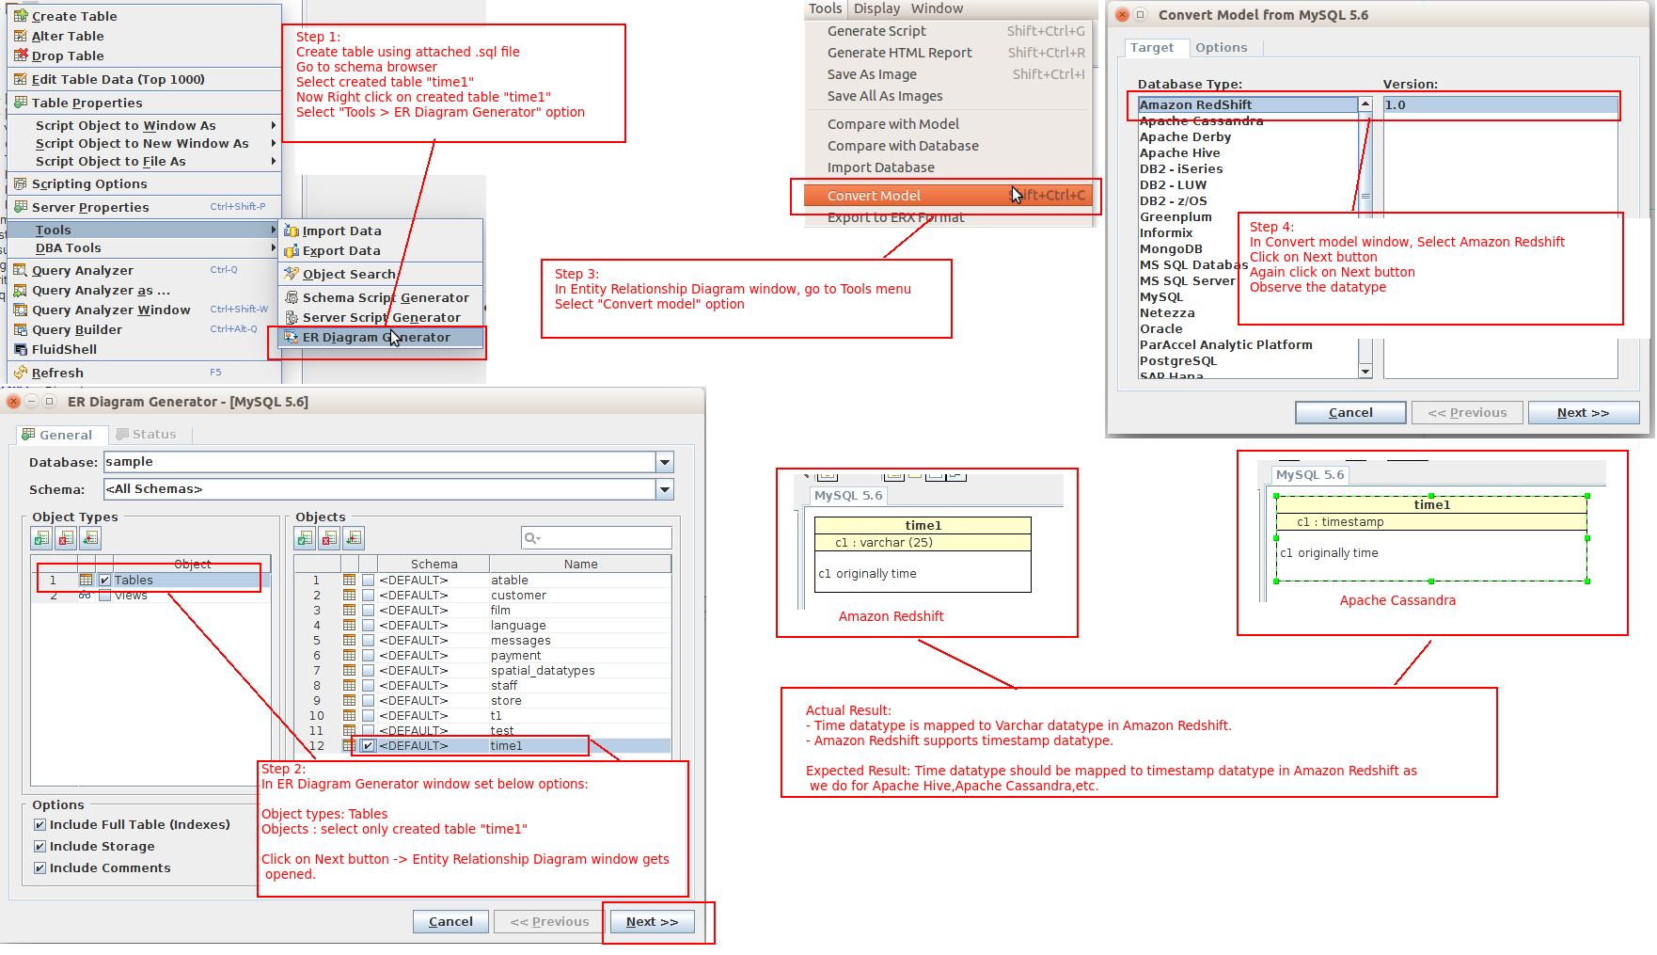Screen dimensions: 1657x955
Task: Toggle Include Comments checkbox
Action: click(x=39, y=868)
